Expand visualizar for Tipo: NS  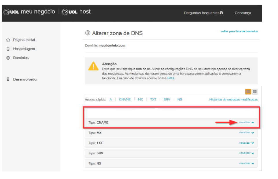pos(247,163)
